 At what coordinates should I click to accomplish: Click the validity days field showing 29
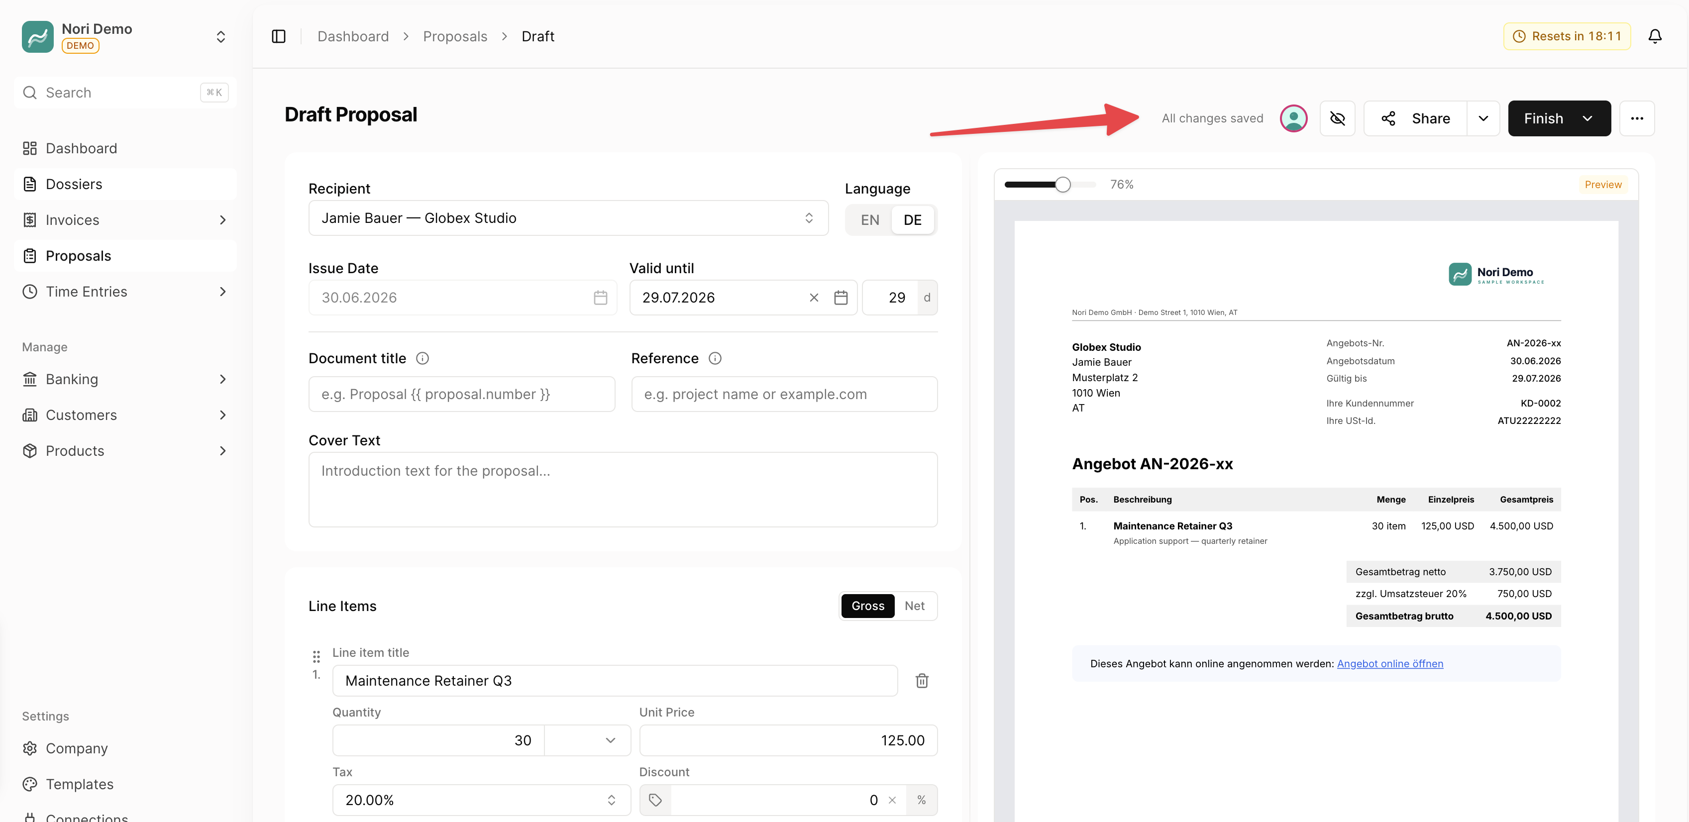click(x=890, y=298)
